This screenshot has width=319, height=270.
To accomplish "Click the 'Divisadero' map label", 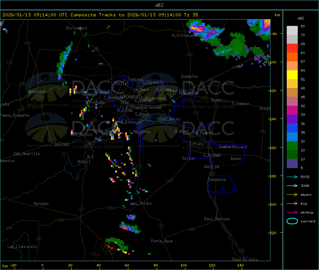I will 77,28.
